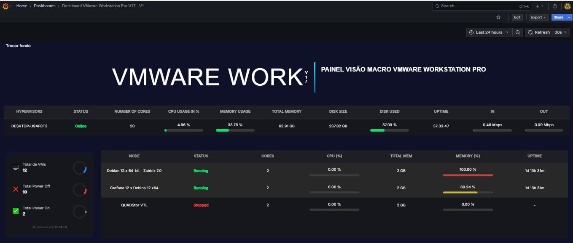Click the Total de VMs monitor icon

16,167
